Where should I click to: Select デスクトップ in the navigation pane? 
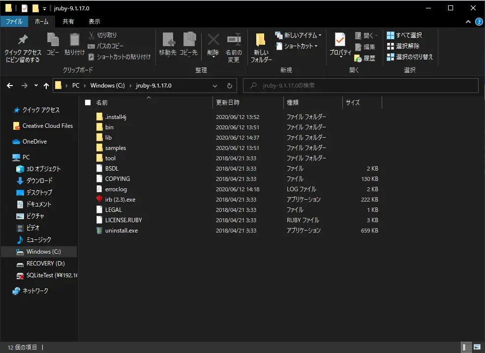click(34, 192)
